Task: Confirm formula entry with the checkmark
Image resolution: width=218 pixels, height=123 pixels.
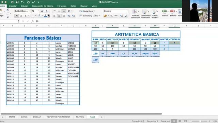Action: (x=28, y=21)
